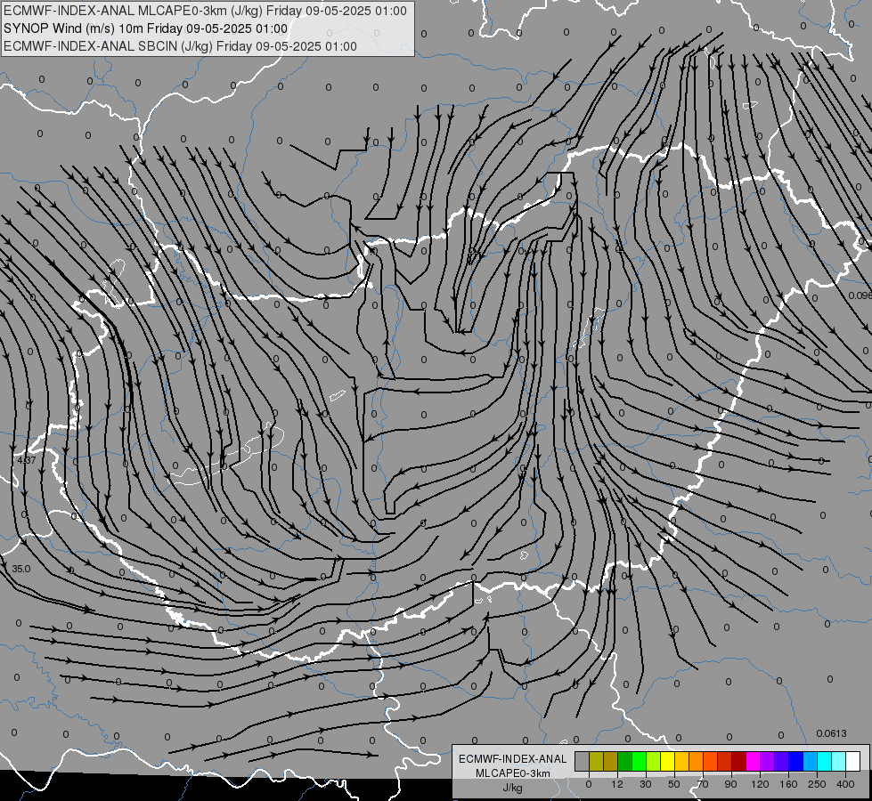This screenshot has height=801, width=872.
Task: Select the 'MLCAPE0-3km' legend label
Action: [512, 773]
